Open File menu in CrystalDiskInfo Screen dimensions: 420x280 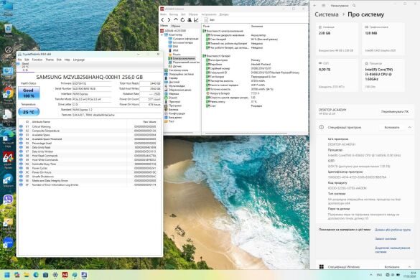coord(19,60)
